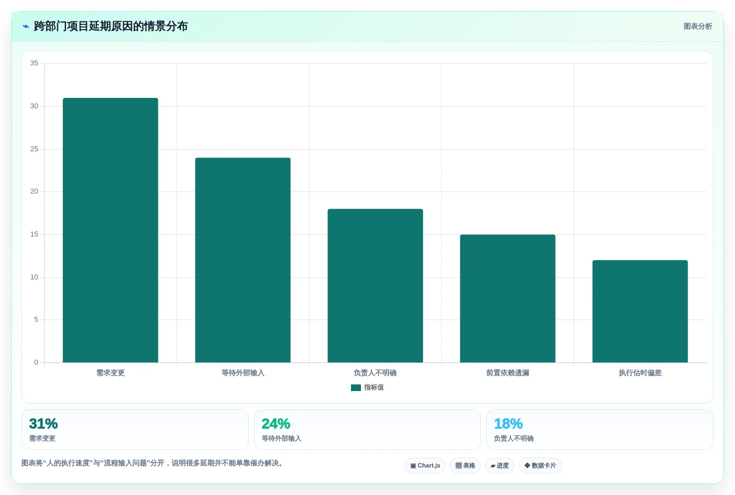The width and height of the screenshot is (735, 495).
Task: Click the title 跨部门项目延期原因的情景分布
Action: coord(111,26)
